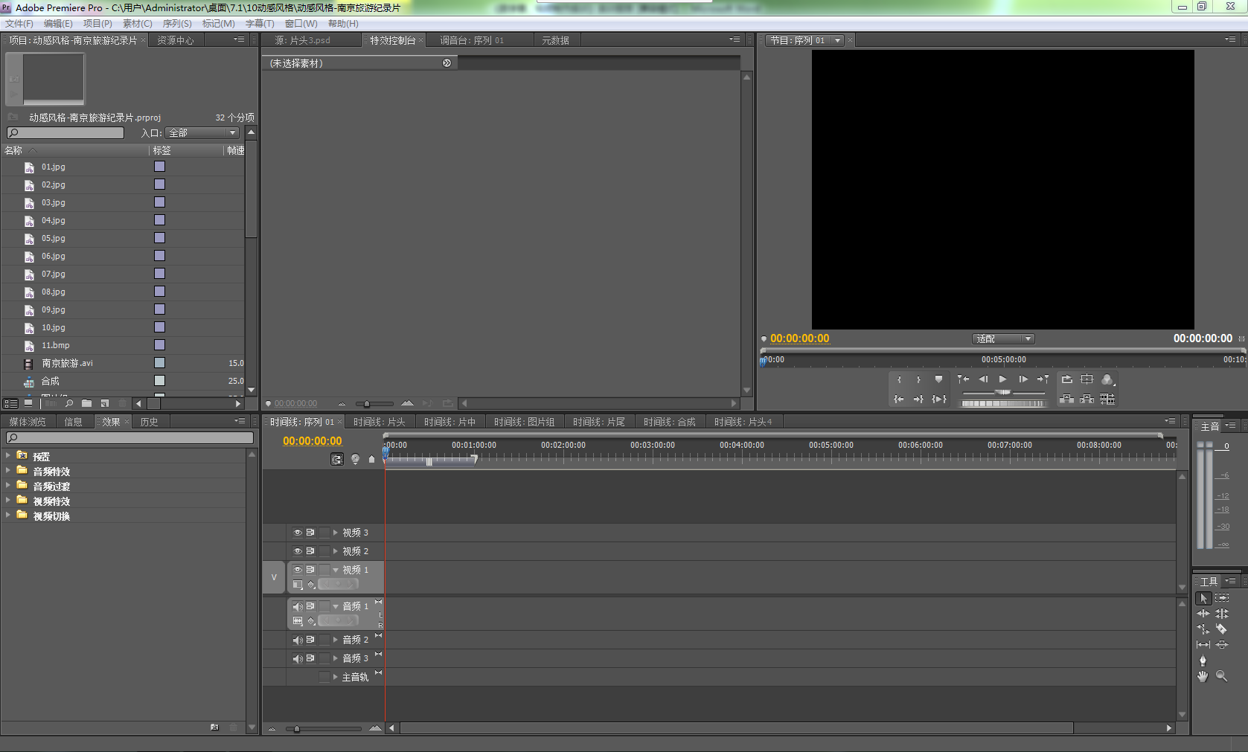Pick the Hand tool
The width and height of the screenshot is (1248, 752).
coord(1203,676)
